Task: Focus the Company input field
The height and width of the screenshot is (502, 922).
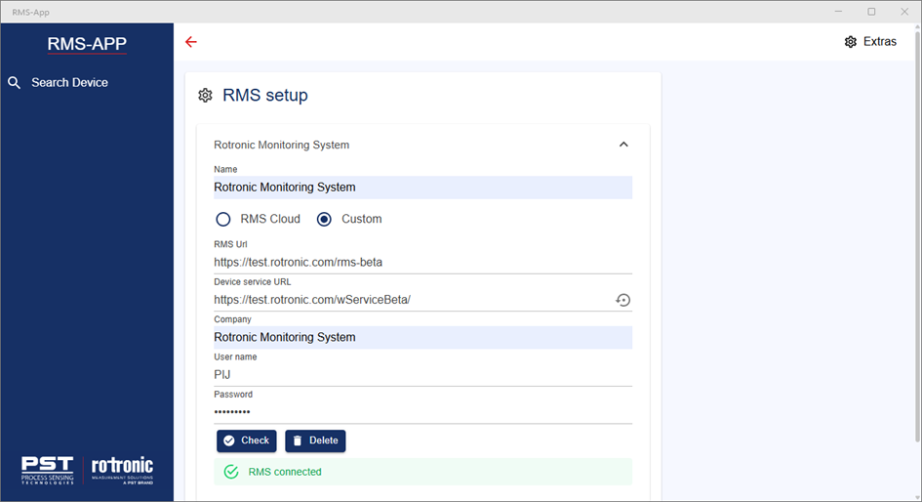Action: pos(422,337)
